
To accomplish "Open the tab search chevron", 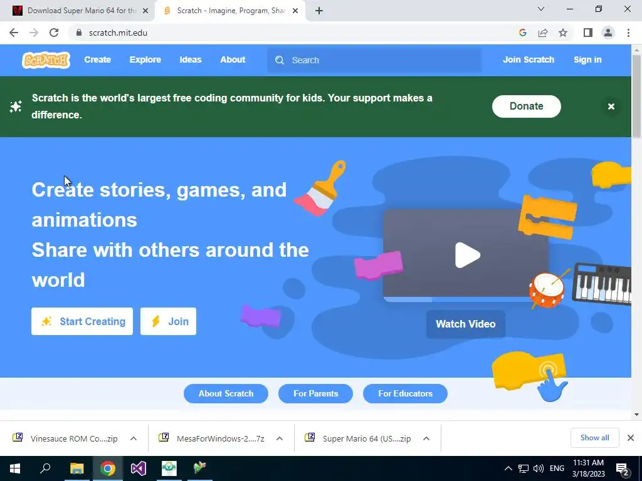I will pos(541,9).
